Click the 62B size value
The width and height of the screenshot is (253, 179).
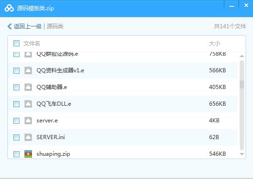point(214,137)
